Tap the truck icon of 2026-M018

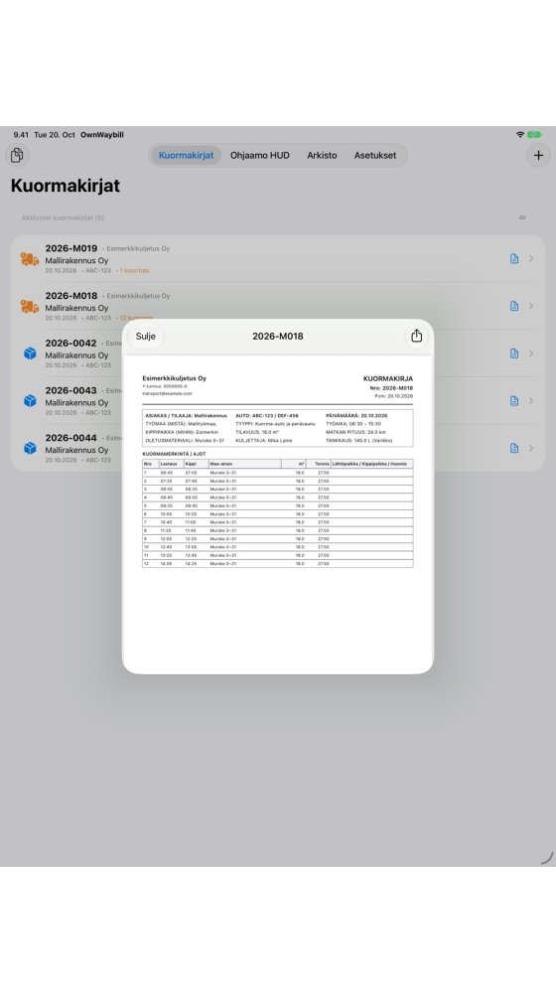(x=29, y=307)
